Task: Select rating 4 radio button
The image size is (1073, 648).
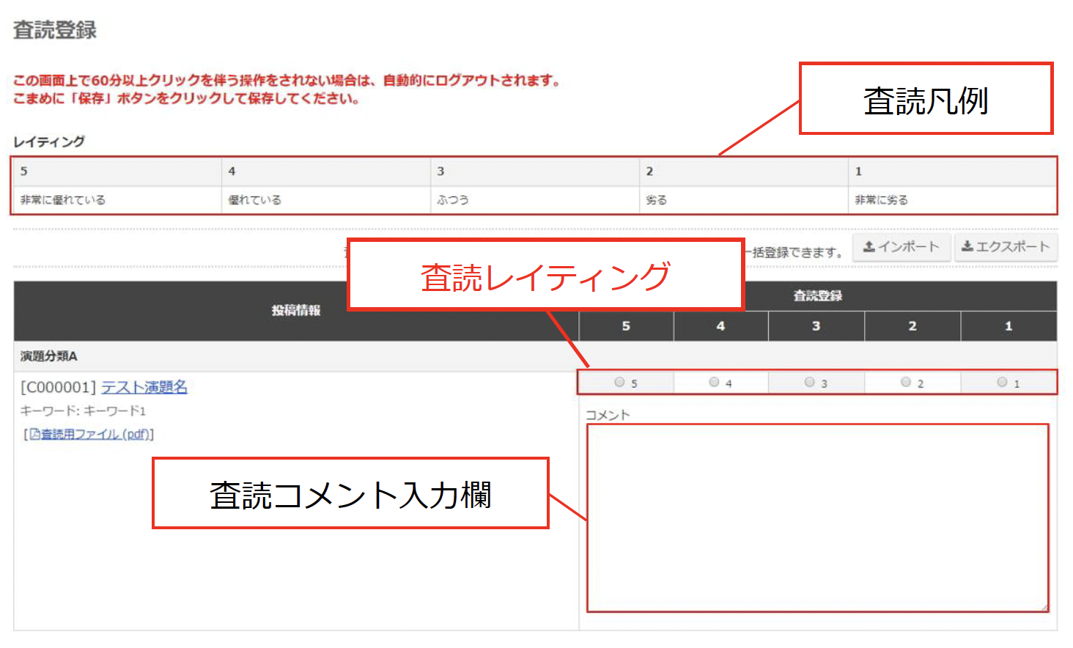Action: (x=714, y=382)
